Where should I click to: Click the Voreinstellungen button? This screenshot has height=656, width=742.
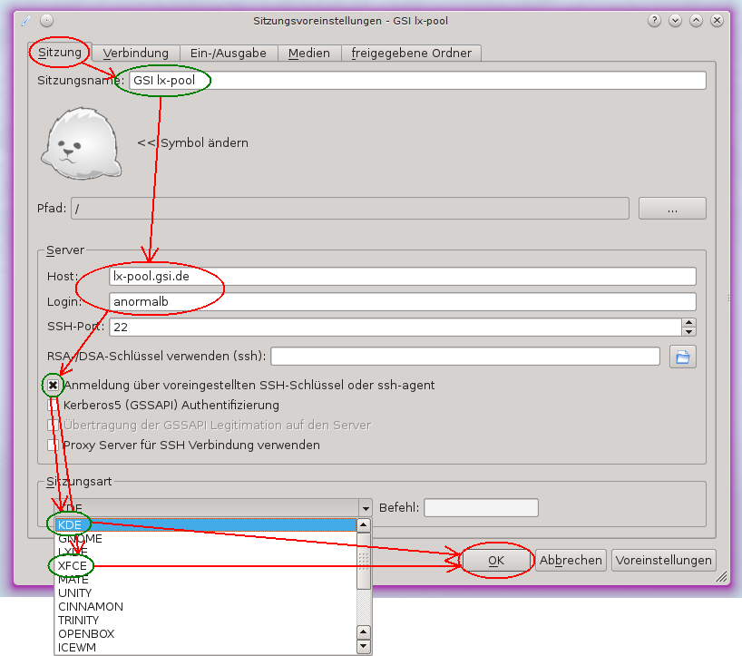(x=663, y=561)
